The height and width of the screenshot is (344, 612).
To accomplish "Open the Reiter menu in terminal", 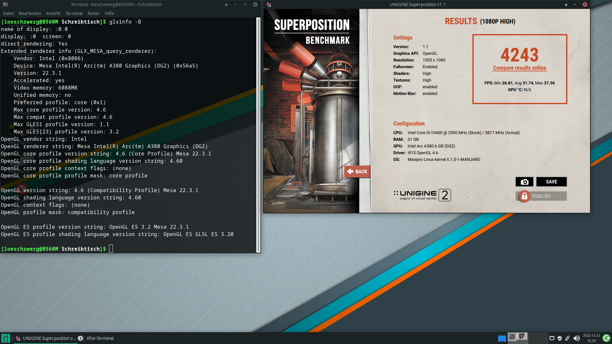I will click(x=93, y=13).
